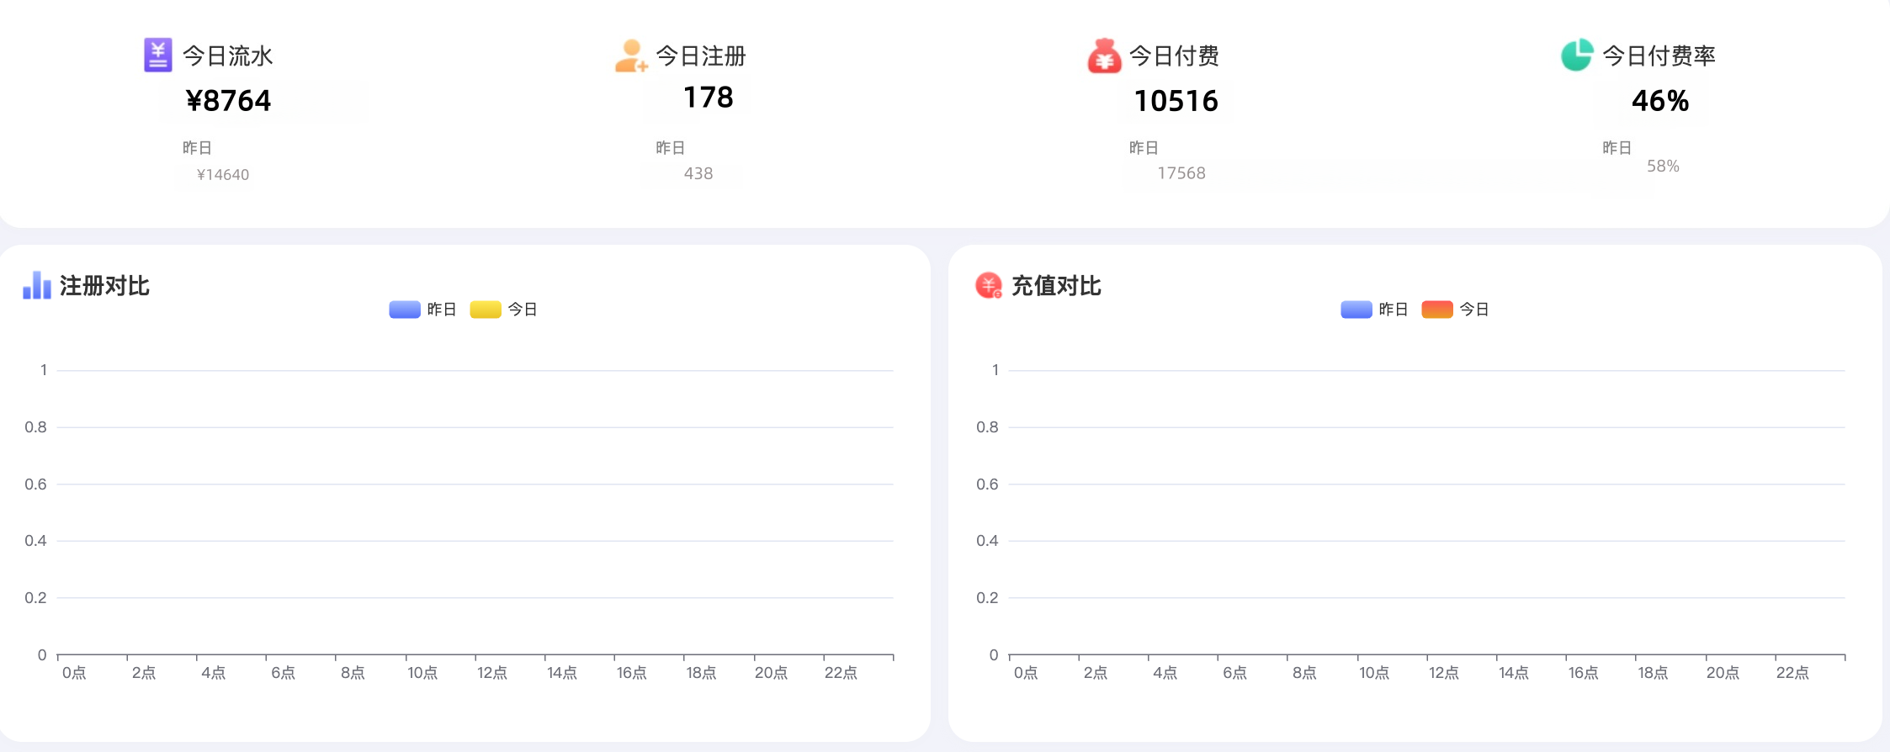Click the 12点 axis label in the 注册对比 chart
The height and width of the screenshot is (752, 1890).
pyautogui.click(x=492, y=673)
